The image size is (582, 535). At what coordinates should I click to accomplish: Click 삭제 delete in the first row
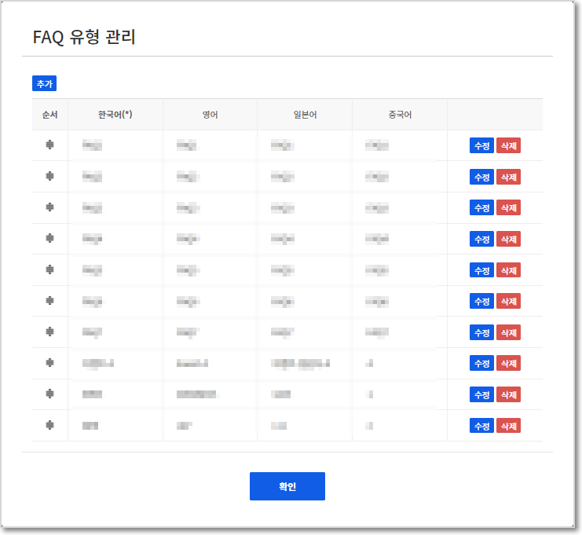point(508,145)
